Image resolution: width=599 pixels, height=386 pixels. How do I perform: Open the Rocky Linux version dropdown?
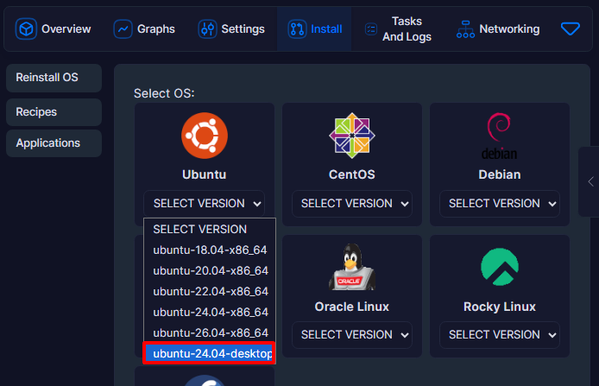pos(499,335)
